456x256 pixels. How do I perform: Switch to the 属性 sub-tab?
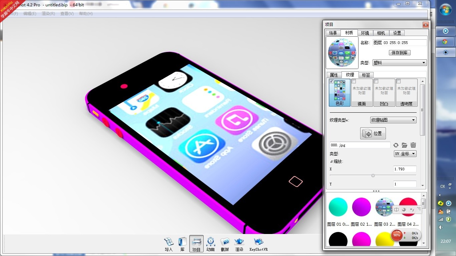(x=334, y=75)
